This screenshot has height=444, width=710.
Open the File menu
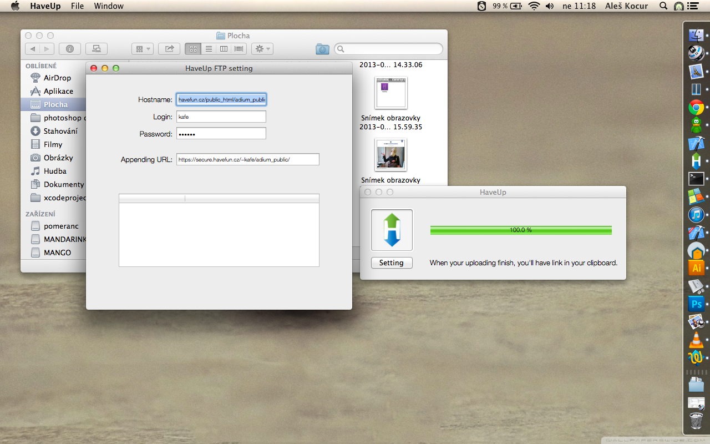78,6
